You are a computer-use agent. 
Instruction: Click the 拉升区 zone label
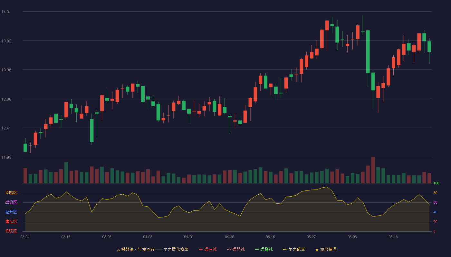click(x=11, y=212)
